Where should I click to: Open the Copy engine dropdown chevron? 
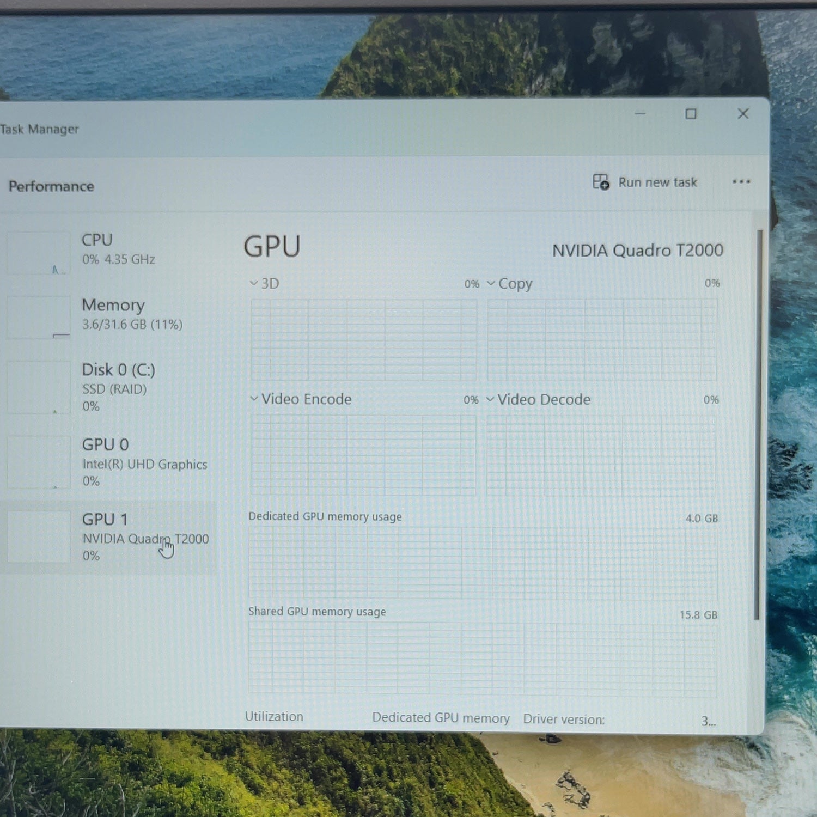tap(491, 283)
